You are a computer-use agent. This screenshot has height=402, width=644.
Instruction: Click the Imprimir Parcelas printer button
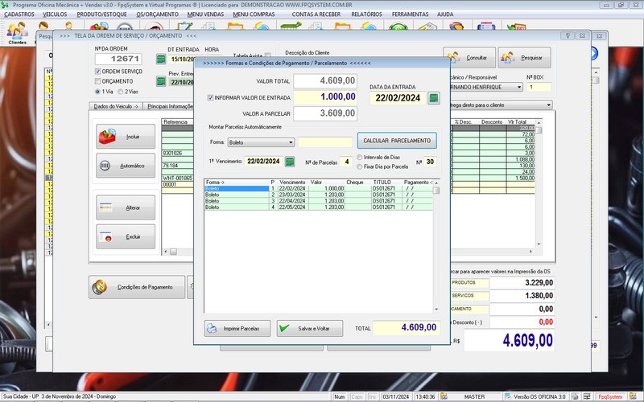tap(237, 329)
